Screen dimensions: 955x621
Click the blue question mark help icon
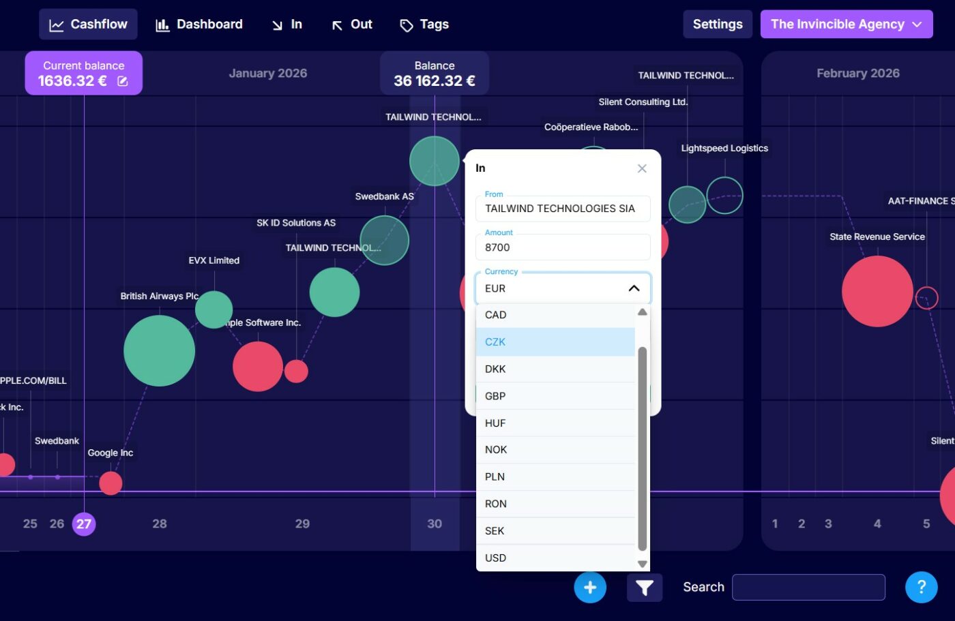click(x=921, y=587)
